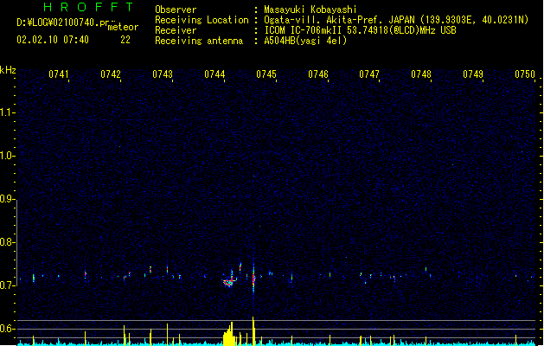Click the 0745 time marker
544x346 pixels.
pos(266,74)
